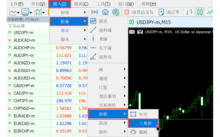Select 垂線 vertical line icon
This screenshot has height=137, width=220.
tap(93, 39)
